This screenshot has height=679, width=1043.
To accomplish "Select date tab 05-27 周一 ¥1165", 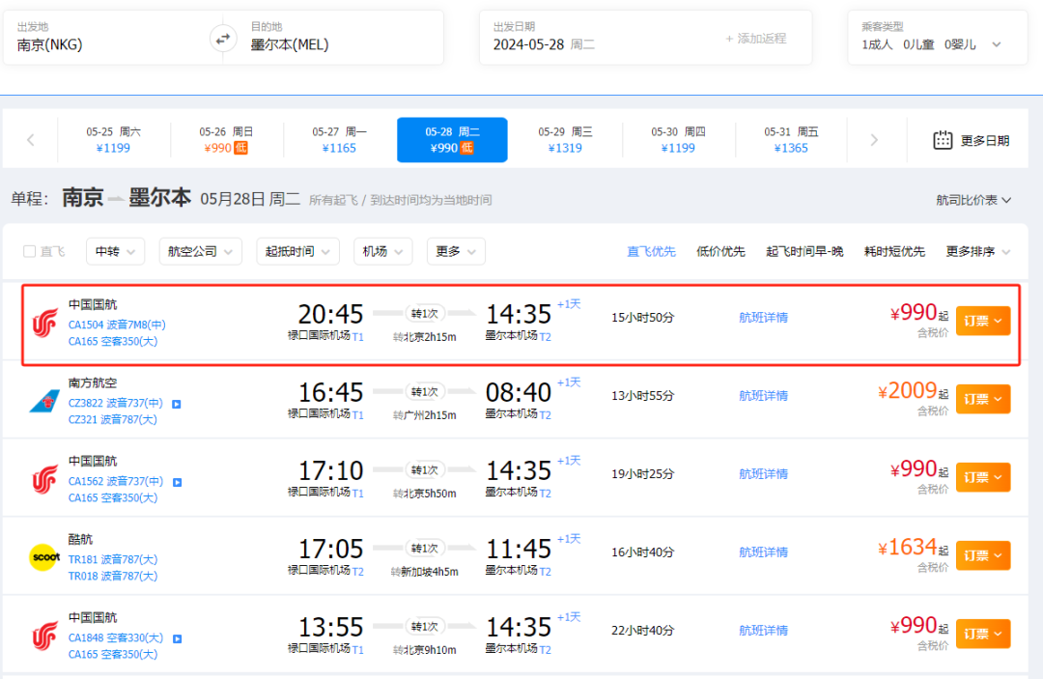I will point(339,140).
